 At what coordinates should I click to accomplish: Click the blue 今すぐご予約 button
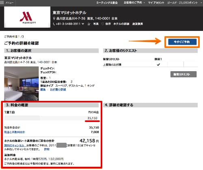[182, 42]
